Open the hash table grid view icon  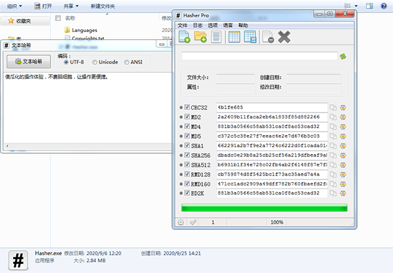tap(234, 38)
